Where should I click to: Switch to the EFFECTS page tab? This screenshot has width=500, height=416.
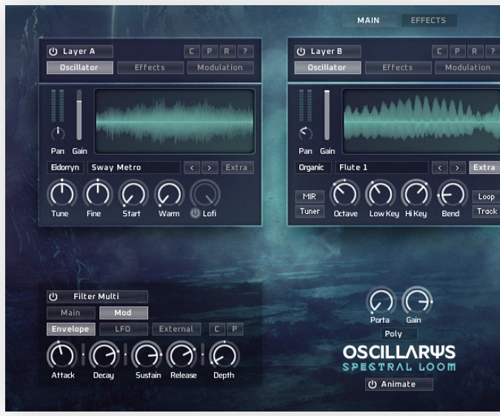pos(428,21)
